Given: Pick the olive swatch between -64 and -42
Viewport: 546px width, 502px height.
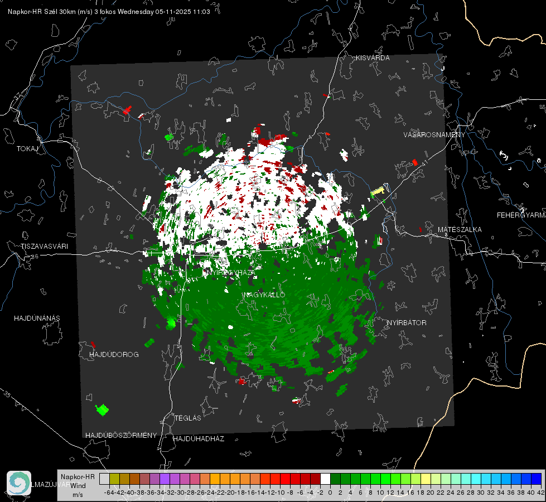Looking at the screenshot, I should 114,479.
